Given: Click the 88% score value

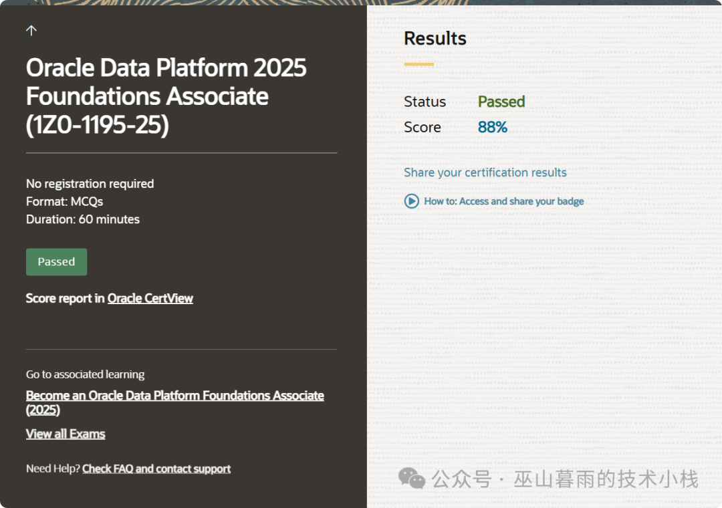Looking at the screenshot, I should click(x=493, y=127).
